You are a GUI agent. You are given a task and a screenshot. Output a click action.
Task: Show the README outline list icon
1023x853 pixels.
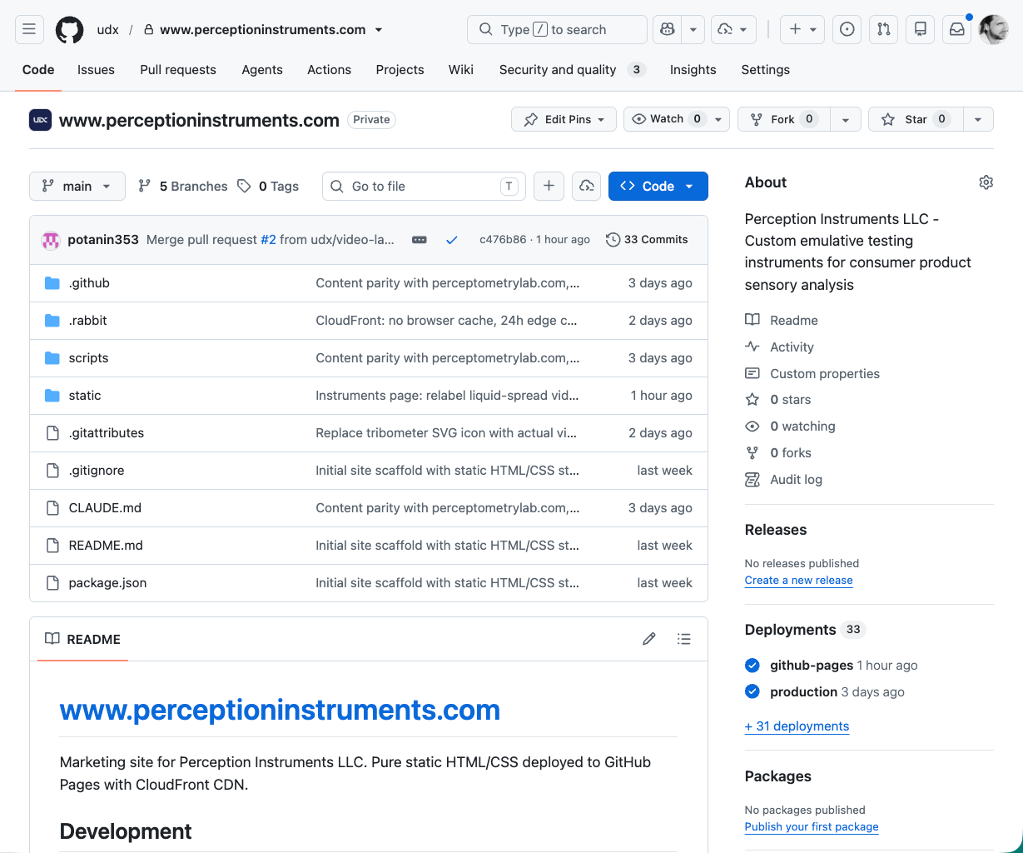684,639
